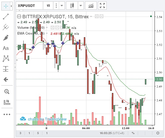165x138 pixels.
Task: Click red EMA value 2.4818
Action: (56, 34)
